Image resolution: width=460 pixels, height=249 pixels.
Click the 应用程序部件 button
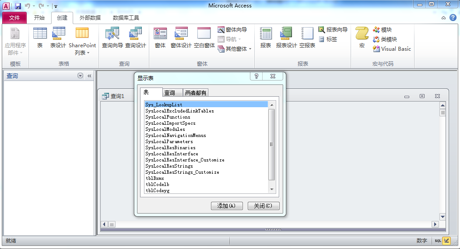[x=15, y=41]
